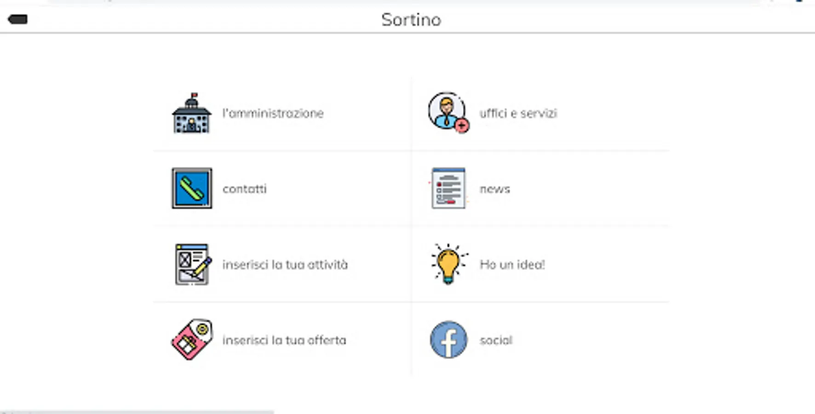Click the "social" text label
The image size is (815, 414).
click(x=495, y=340)
